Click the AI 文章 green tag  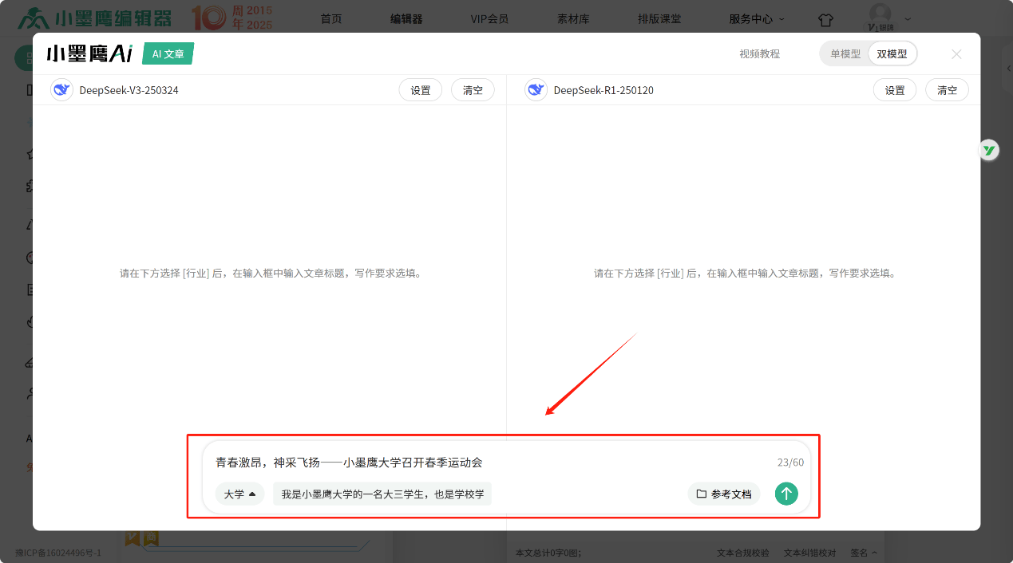[x=168, y=54]
